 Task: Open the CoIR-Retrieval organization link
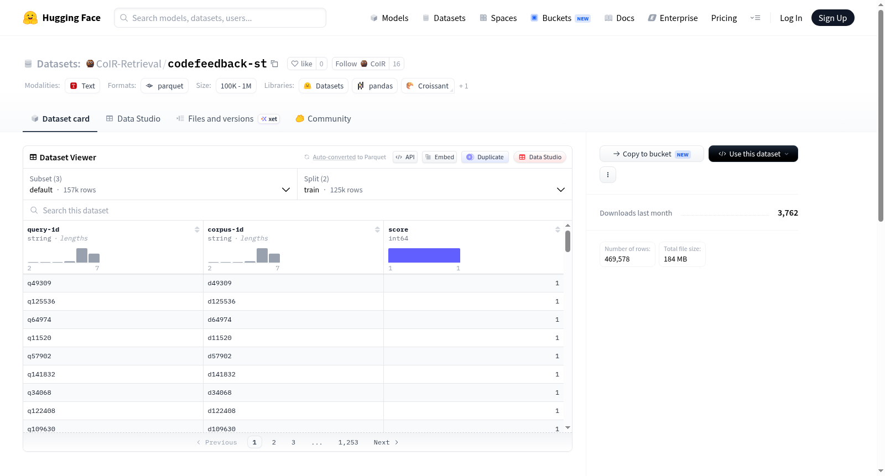point(129,64)
